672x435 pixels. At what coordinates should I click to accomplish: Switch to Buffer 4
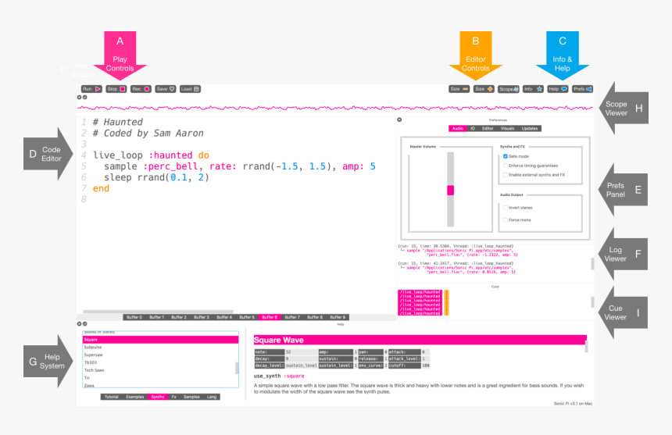pos(224,317)
